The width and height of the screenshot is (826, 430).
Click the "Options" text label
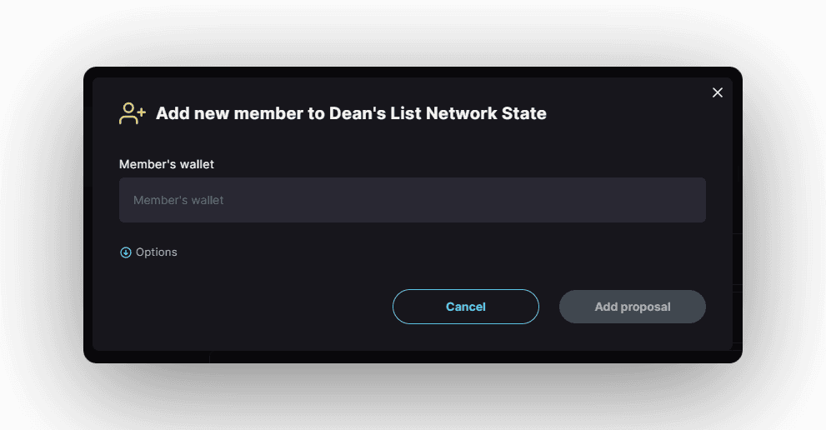[x=157, y=252]
